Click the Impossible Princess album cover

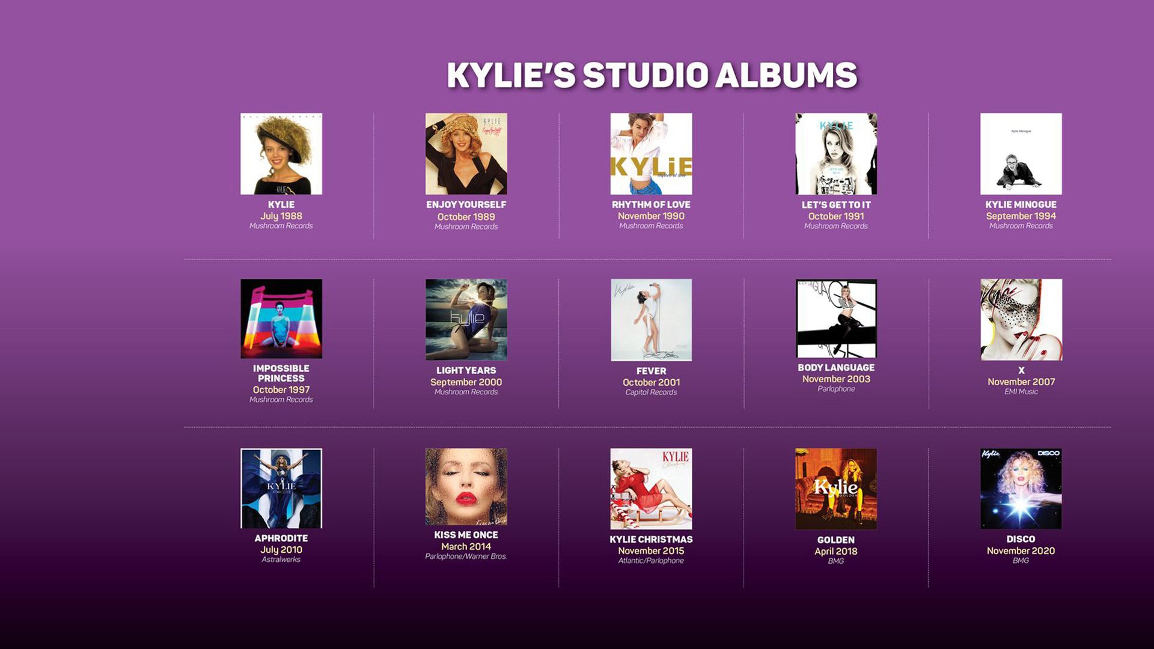click(281, 318)
